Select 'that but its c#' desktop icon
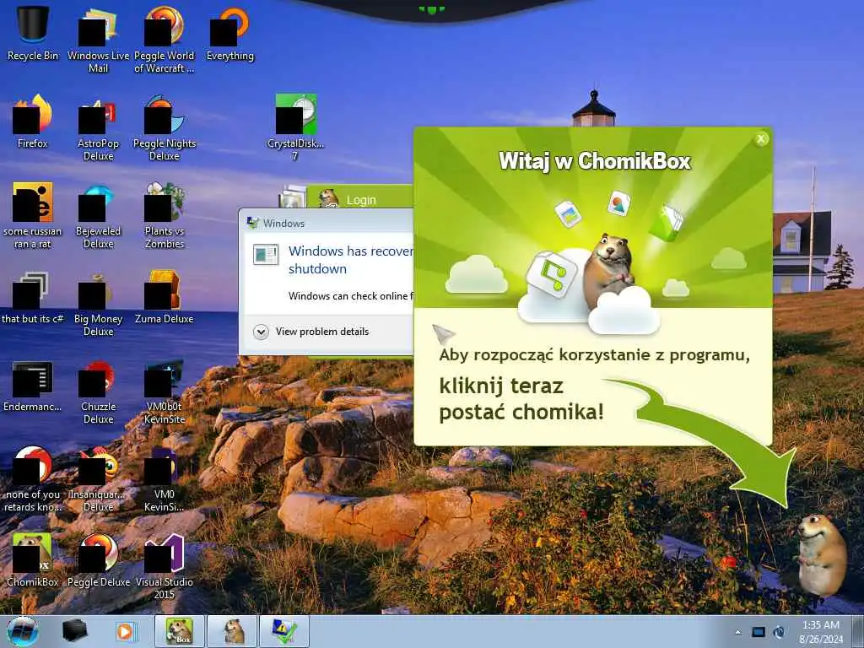This screenshot has width=864, height=648. [x=33, y=296]
